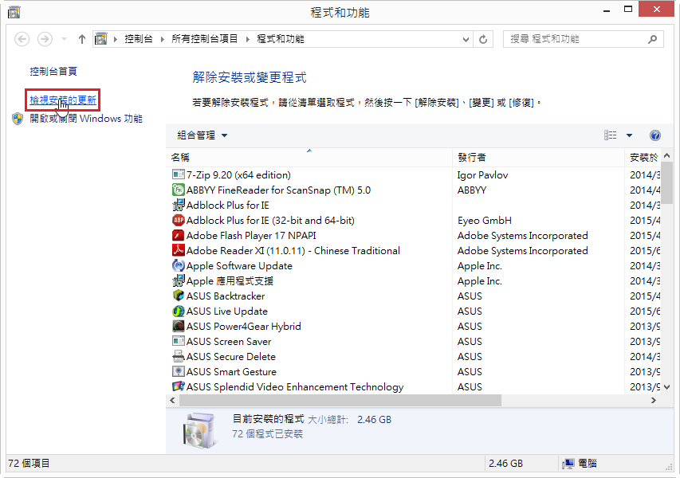Click the ASUS Power4Gear Hybrid icon
This screenshot has height=478, width=680.
178,327
